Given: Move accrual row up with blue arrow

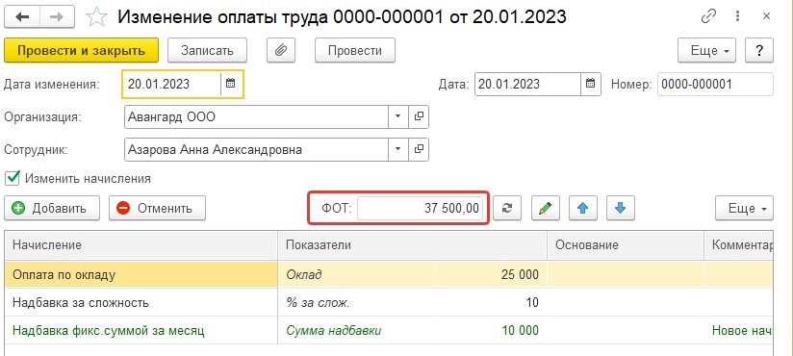Looking at the screenshot, I should [583, 208].
